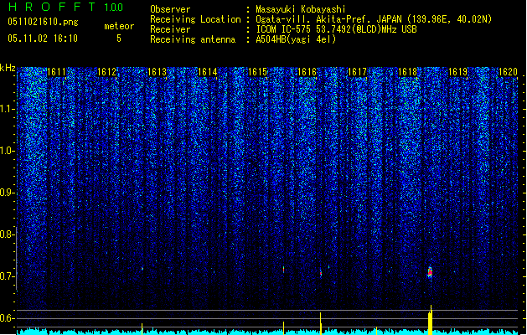Select the filename 0511021610.png
The image size is (527, 335).
coord(43,23)
